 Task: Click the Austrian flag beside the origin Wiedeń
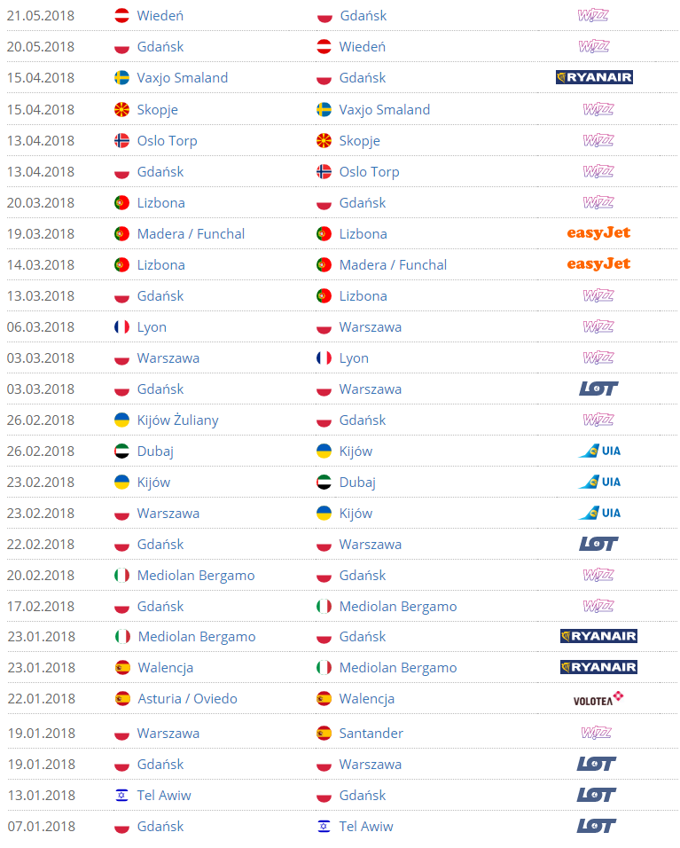tap(121, 16)
